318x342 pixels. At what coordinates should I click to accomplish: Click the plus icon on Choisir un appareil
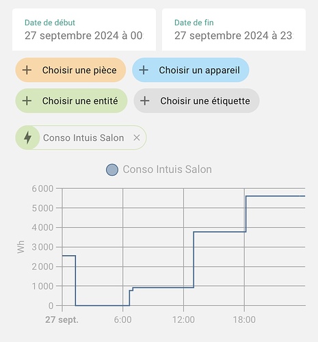pyautogui.click(x=144, y=70)
